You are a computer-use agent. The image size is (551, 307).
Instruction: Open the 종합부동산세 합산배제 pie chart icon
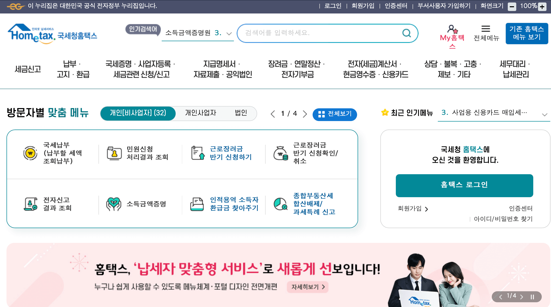click(280, 204)
